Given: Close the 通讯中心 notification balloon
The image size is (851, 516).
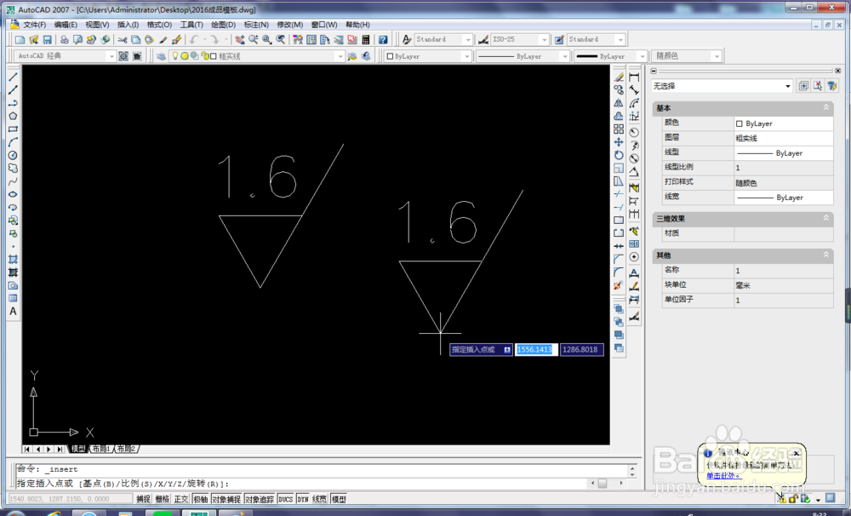Looking at the screenshot, I should click(797, 454).
